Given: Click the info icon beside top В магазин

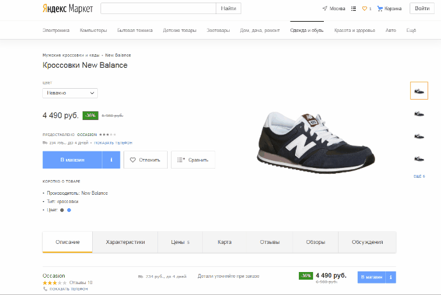Looking at the screenshot, I should (111, 160).
